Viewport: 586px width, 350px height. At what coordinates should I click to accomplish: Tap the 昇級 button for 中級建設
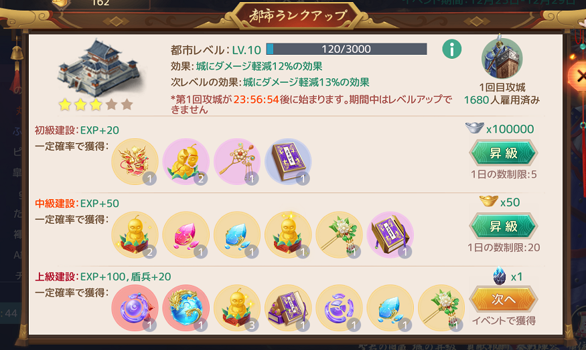click(504, 226)
